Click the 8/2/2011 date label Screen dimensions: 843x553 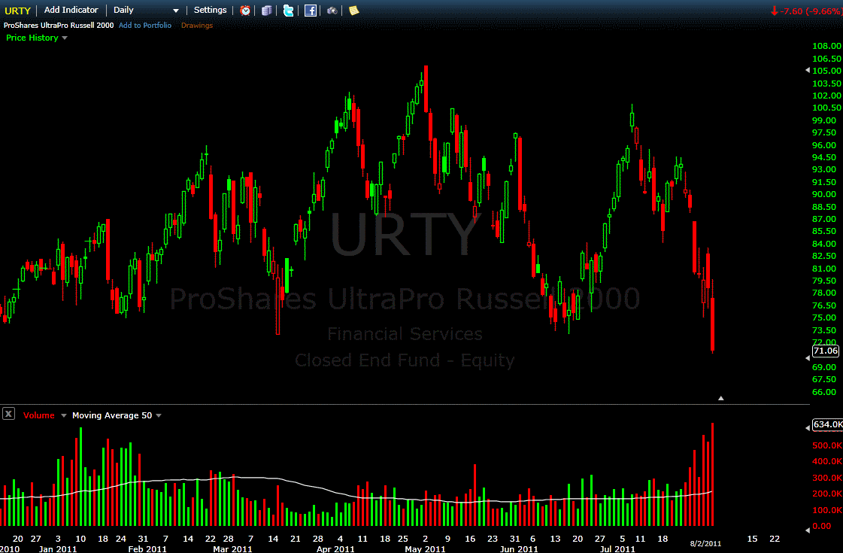point(705,543)
